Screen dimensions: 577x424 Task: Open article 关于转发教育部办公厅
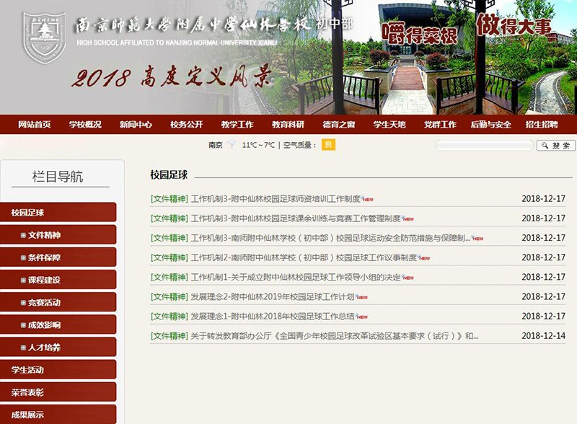(x=335, y=336)
